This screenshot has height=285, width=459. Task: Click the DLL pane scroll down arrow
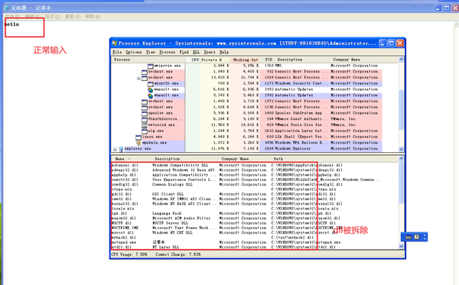pos(401,246)
